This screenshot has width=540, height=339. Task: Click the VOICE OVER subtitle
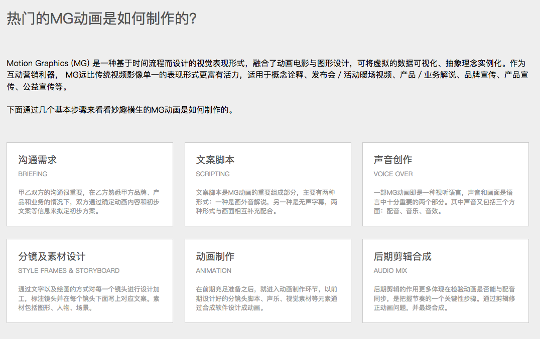pos(393,174)
